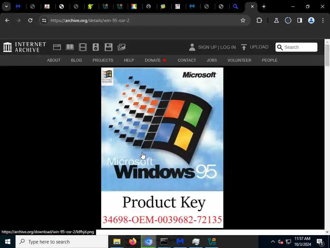Click the browser forward arrow

click(19, 20)
